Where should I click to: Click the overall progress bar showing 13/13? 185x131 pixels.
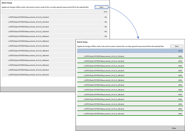point(130,51)
